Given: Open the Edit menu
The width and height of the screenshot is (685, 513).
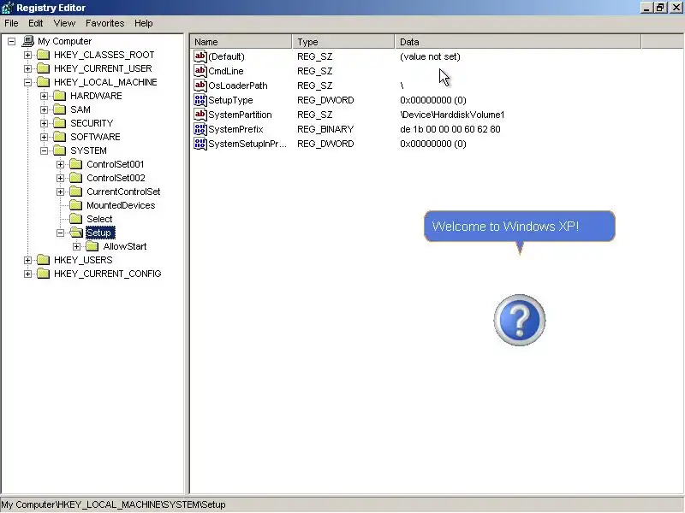Looking at the screenshot, I should pyautogui.click(x=35, y=23).
